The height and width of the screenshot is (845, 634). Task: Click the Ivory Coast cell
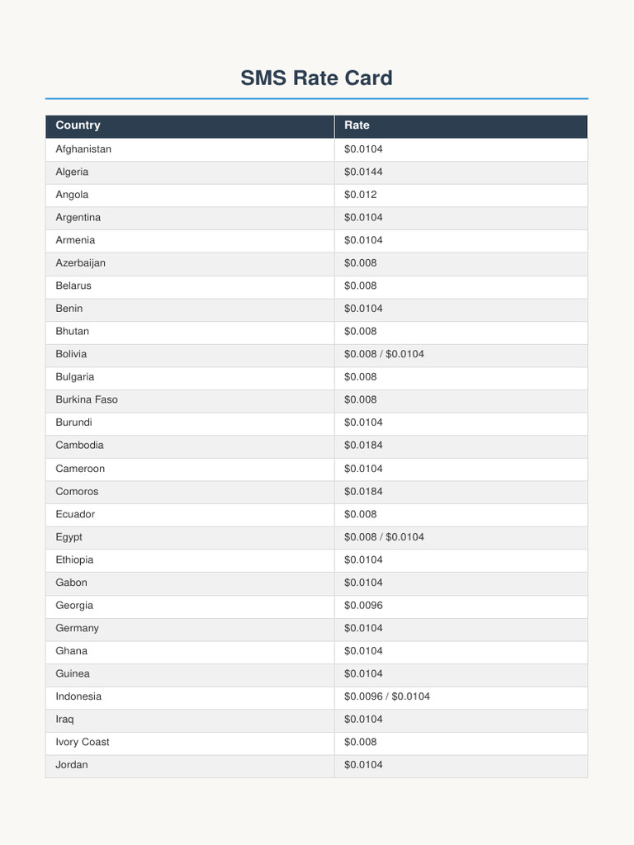pyautogui.click(x=190, y=743)
